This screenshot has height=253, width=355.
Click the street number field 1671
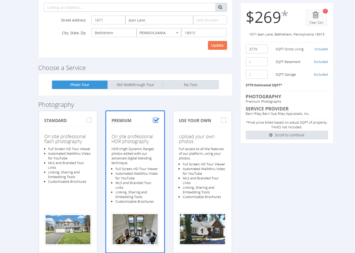[108, 20]
